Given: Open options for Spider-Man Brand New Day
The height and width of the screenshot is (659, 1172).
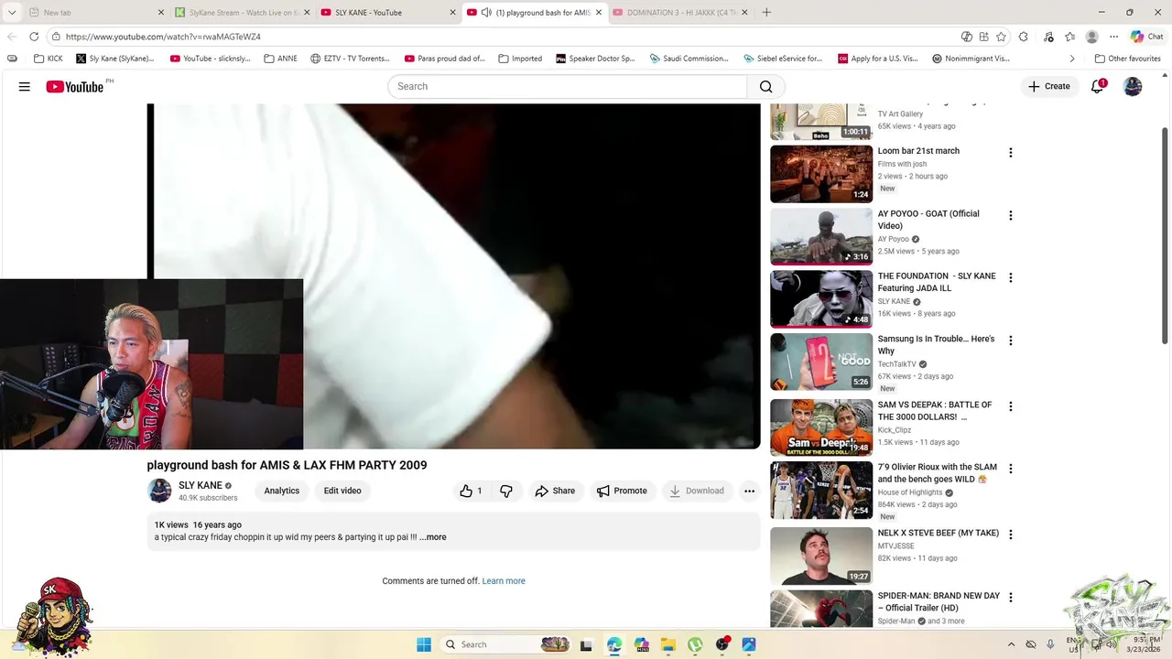Looking at the screenshot, I should [1011, 598].
